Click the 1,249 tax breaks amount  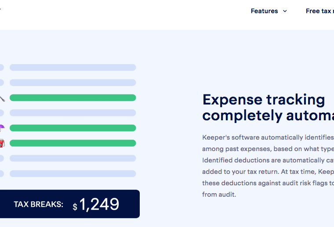[x=99, y=204]
